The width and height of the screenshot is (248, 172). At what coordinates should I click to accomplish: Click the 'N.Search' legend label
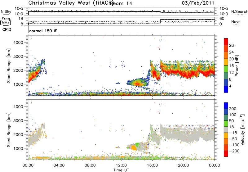point(239,11)
